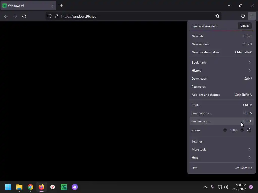Viewport: 258px width, 193px height.
Task: Select Print... in the menu
Action: coord(222,105)
